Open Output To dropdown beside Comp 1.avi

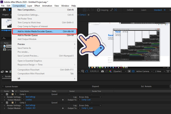tap(80, 100)
